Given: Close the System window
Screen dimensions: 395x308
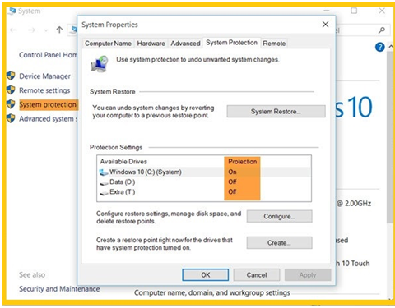Looking at the screenshot, I should pos(382,11).
